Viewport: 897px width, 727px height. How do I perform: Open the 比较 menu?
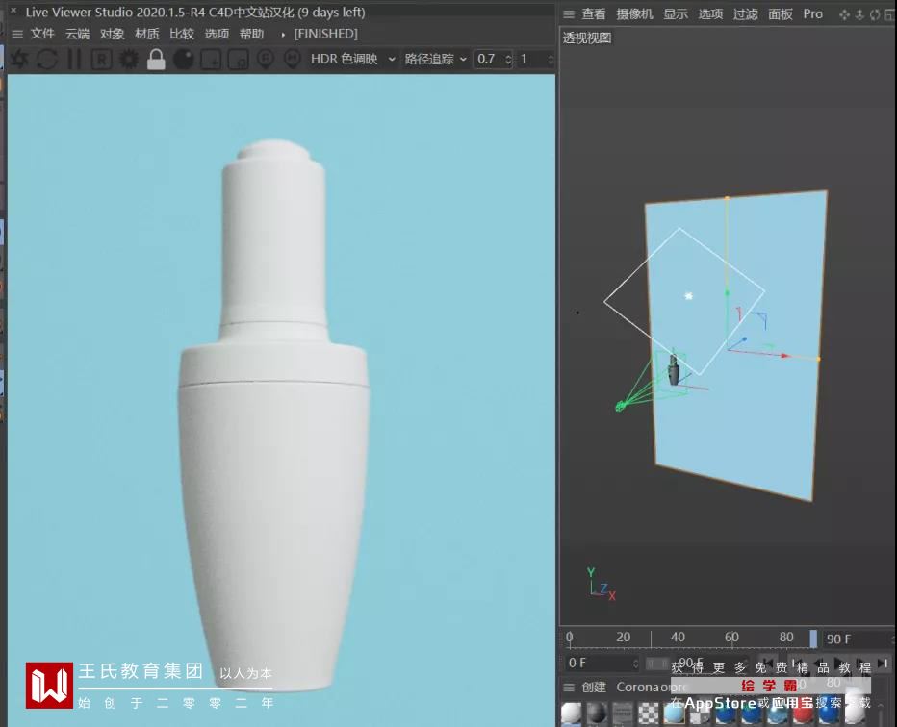(x=182, y=34)
